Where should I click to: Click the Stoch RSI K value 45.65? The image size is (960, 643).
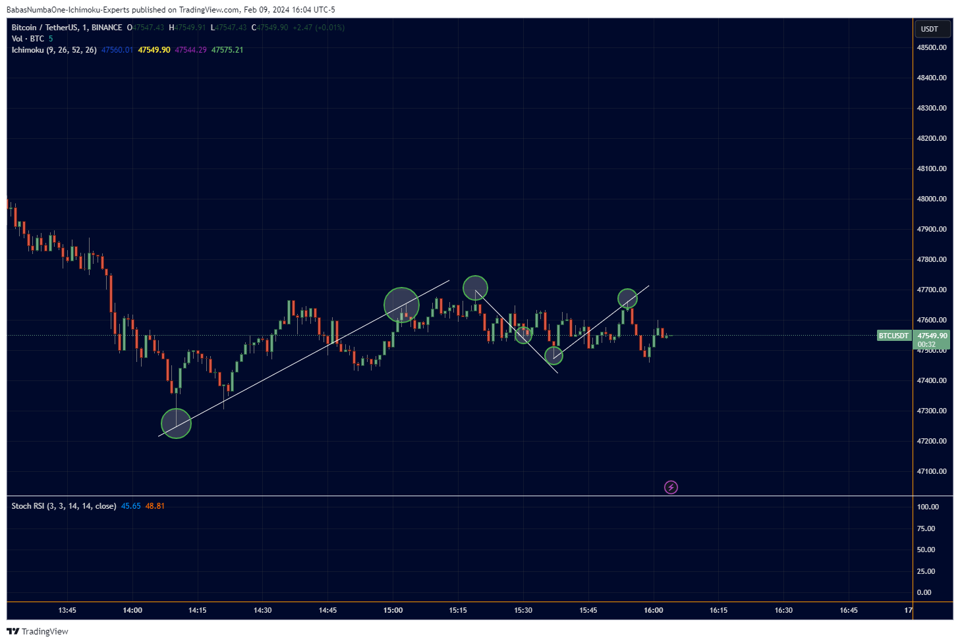click(x=131, y=506)
